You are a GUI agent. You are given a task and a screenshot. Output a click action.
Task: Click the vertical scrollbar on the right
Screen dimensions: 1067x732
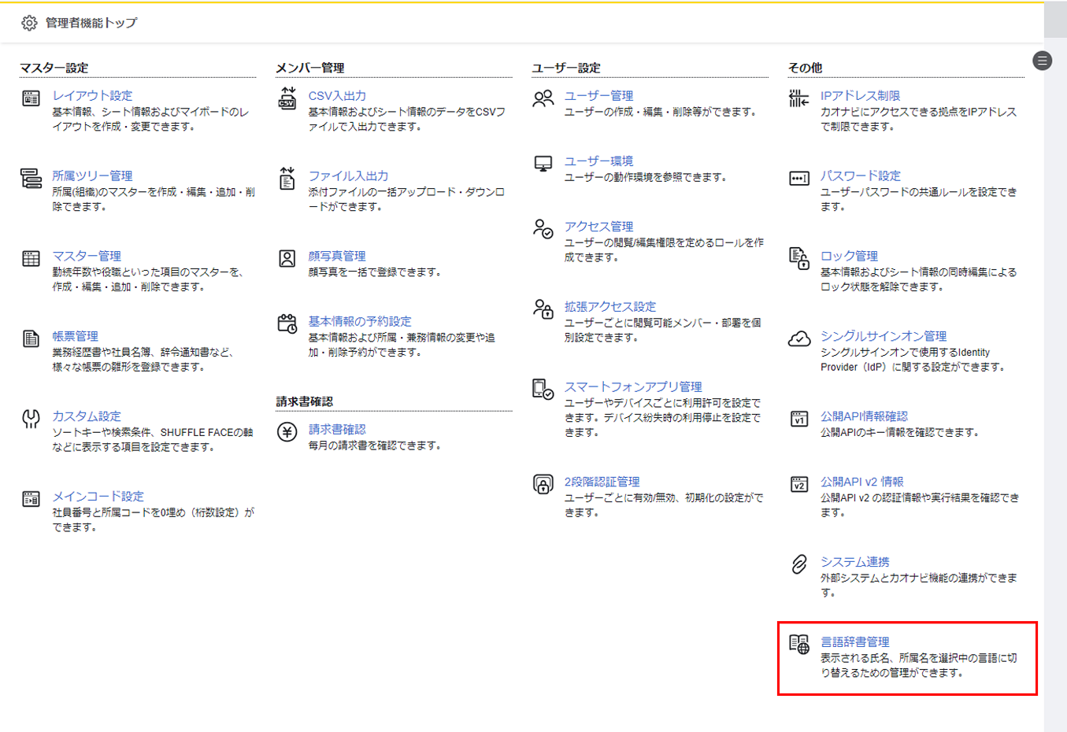tap(1055, 315)
